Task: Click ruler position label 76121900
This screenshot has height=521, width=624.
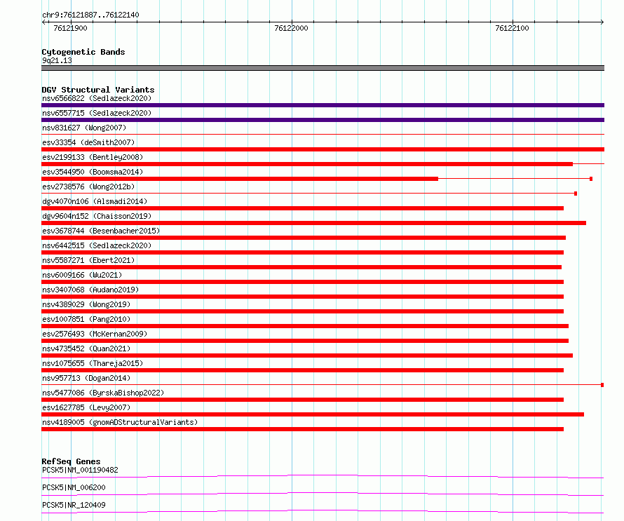Action: [70, 28]
